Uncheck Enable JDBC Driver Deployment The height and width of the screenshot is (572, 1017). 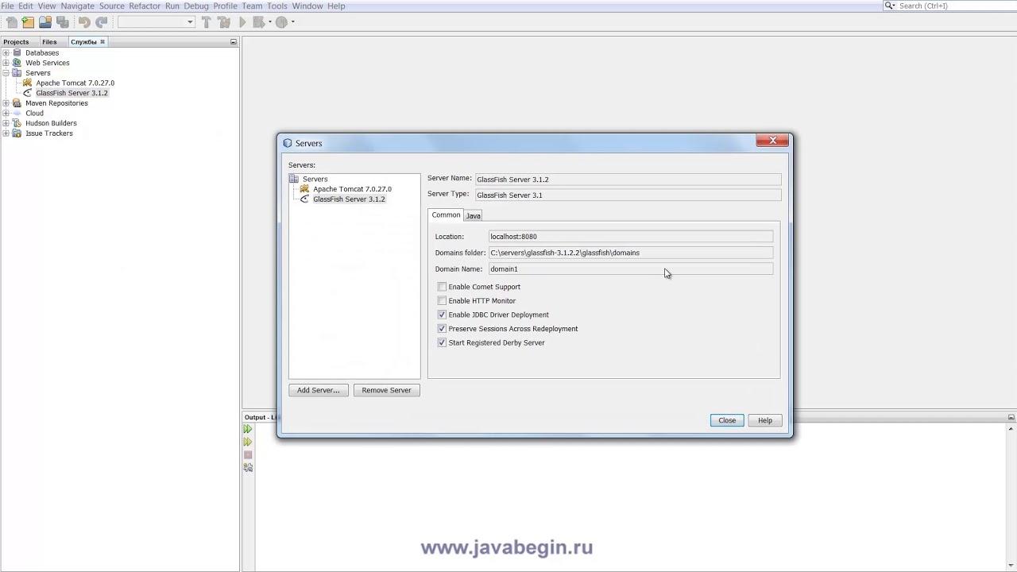click(x=442, y=315)
